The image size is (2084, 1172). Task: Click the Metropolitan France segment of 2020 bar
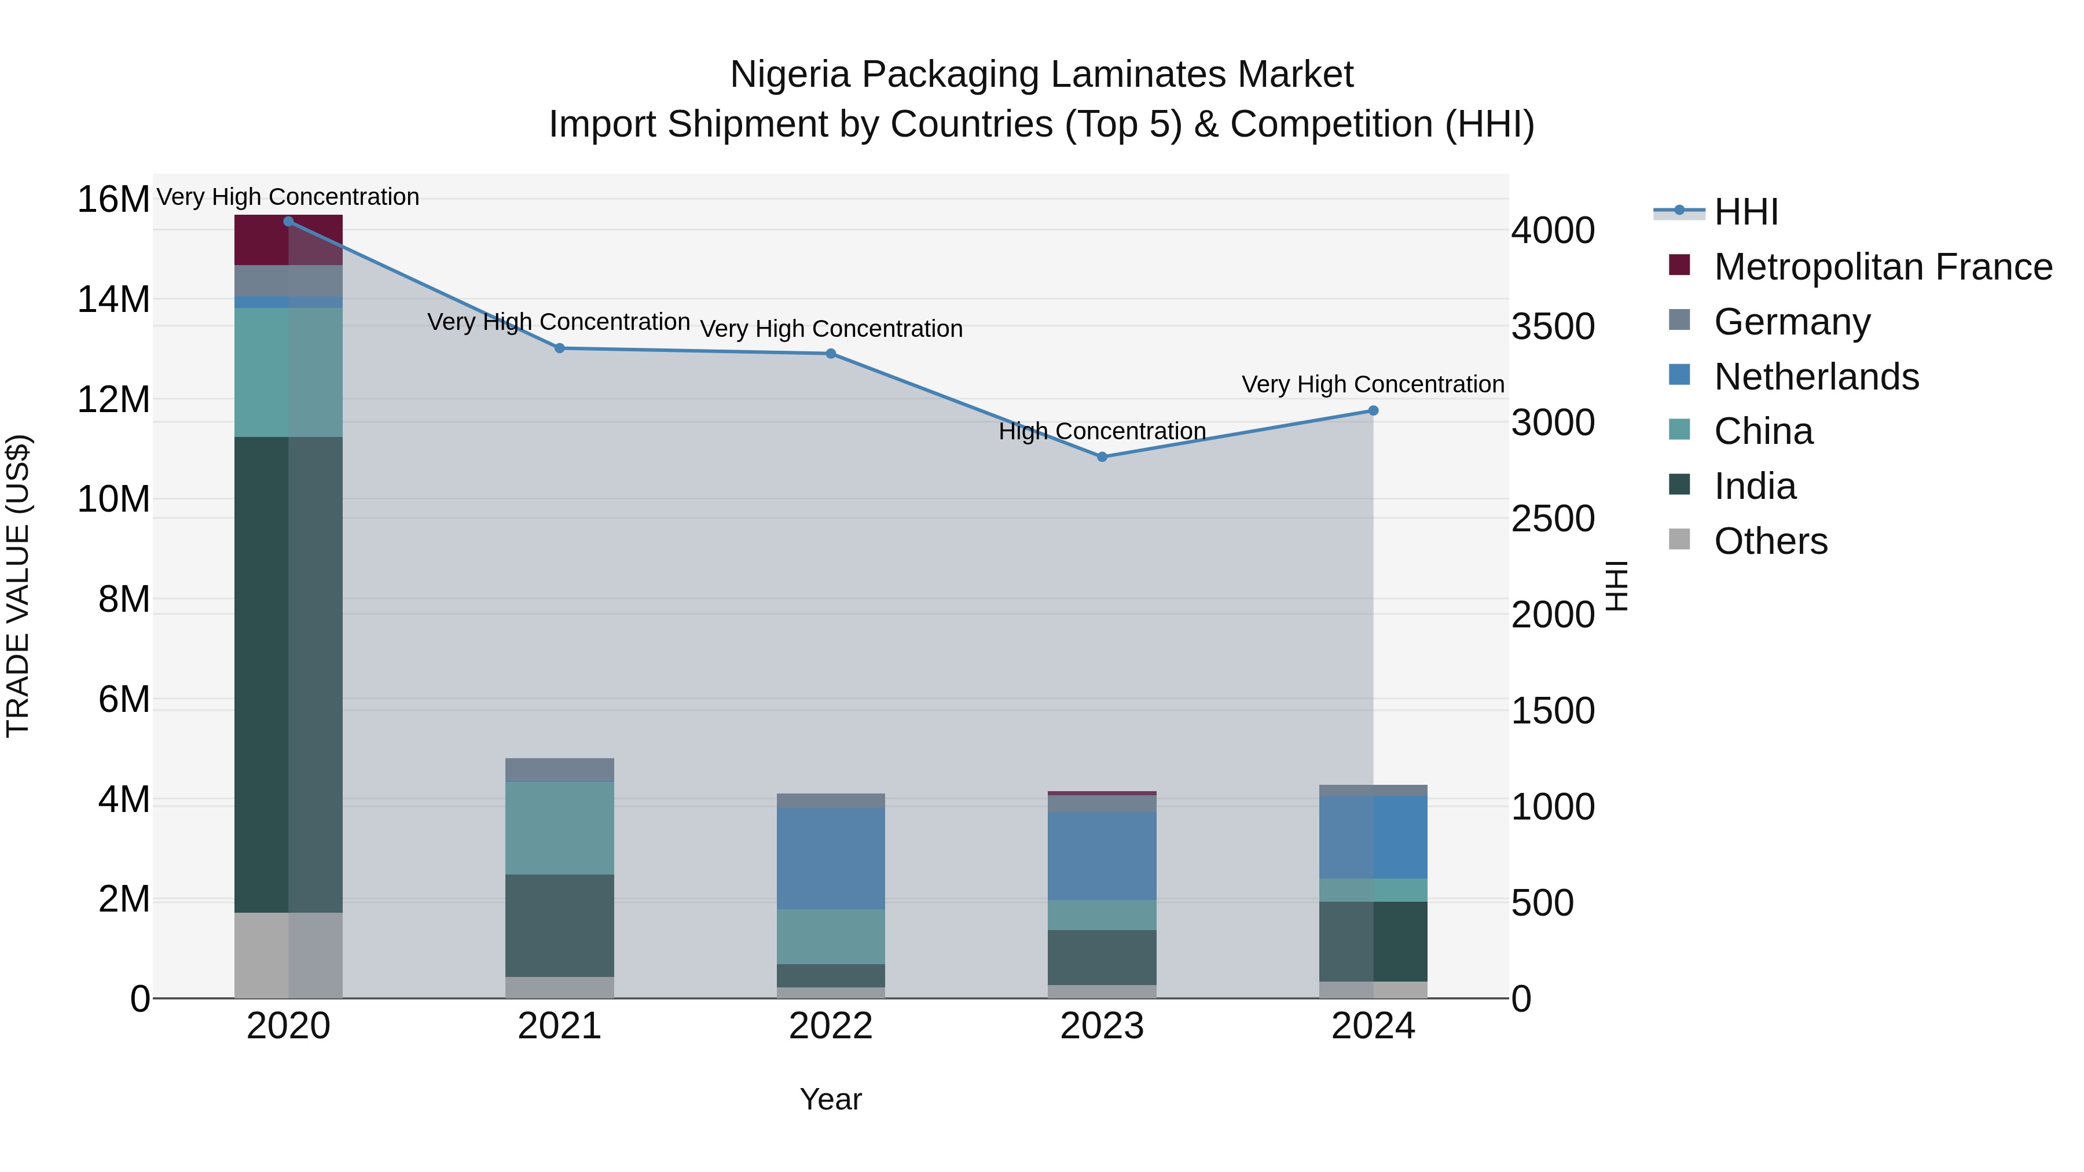(x=289, y=240)
